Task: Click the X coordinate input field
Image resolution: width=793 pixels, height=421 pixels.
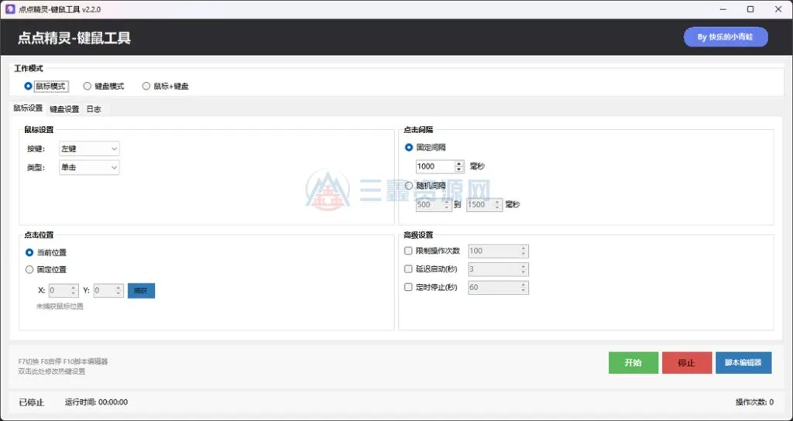Action: point(59,291)
